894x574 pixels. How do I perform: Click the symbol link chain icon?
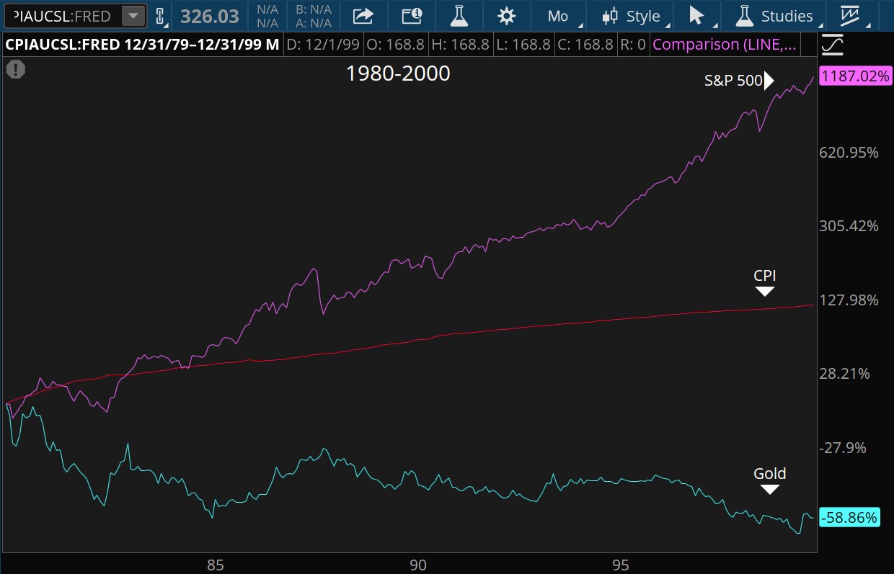pyautogui.click(x=160, y=14)
